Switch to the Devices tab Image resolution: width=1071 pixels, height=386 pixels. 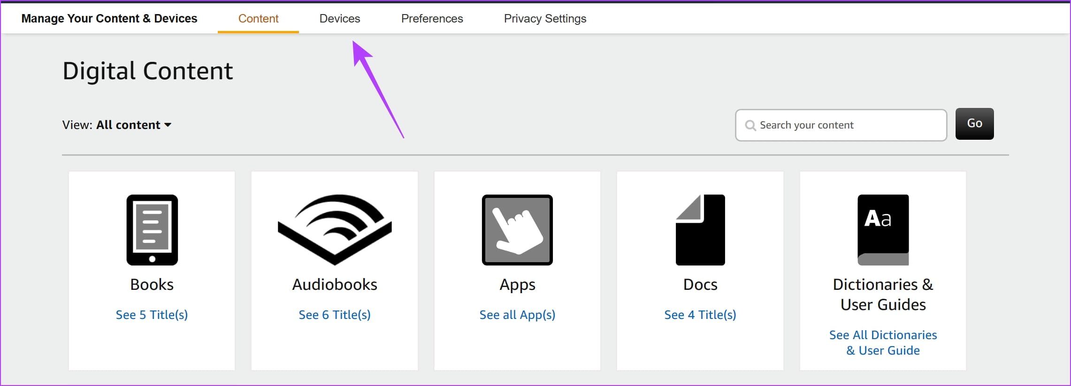click(340, 18)
